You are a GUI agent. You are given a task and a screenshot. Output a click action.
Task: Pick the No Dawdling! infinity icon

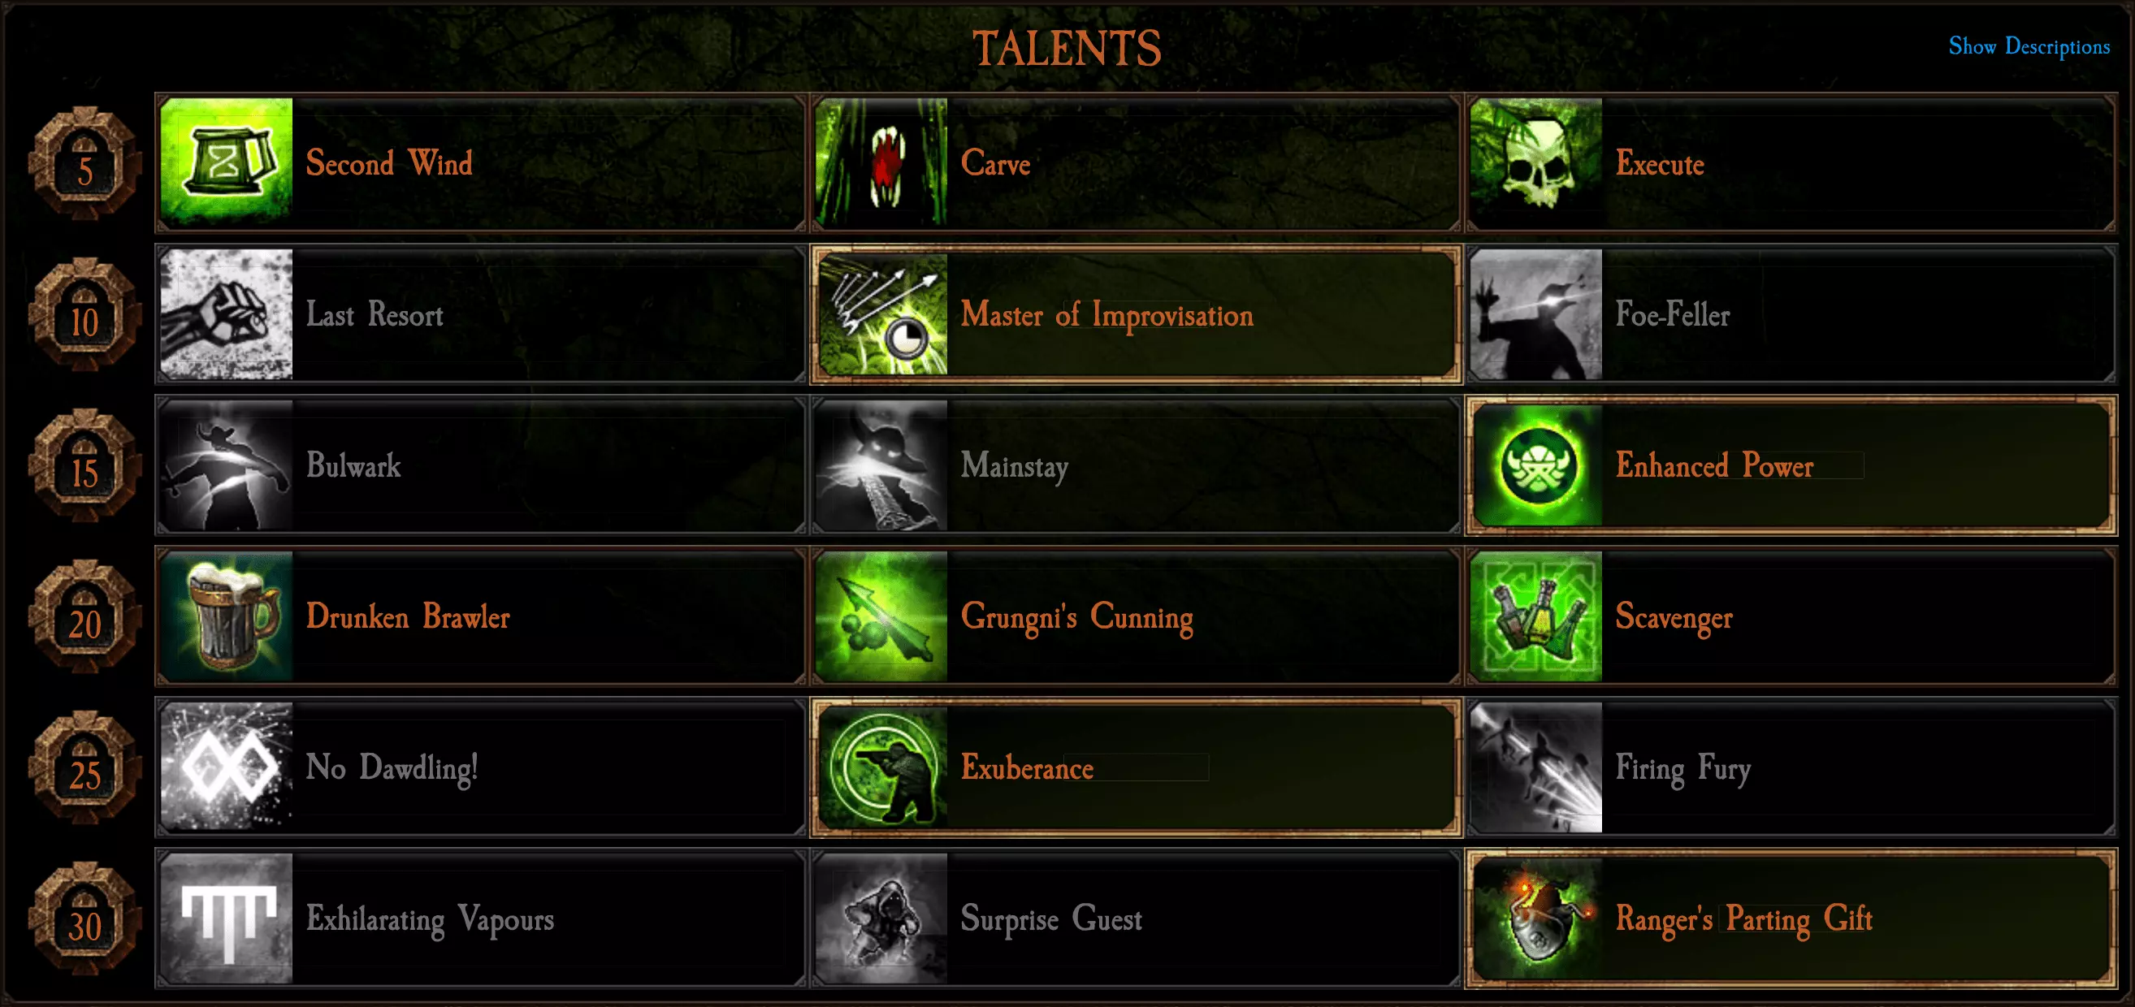tap(227, 767)
